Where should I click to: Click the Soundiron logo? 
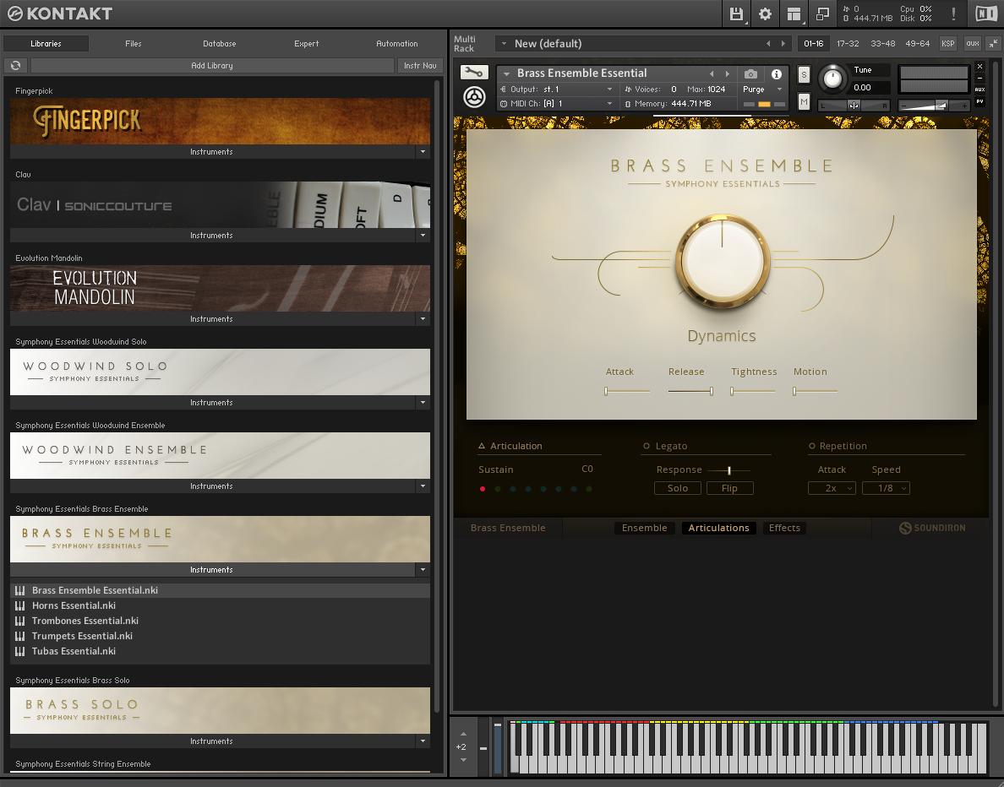coord(932,528)
